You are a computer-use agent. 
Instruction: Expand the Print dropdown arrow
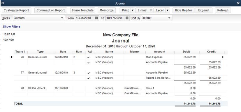133,10
